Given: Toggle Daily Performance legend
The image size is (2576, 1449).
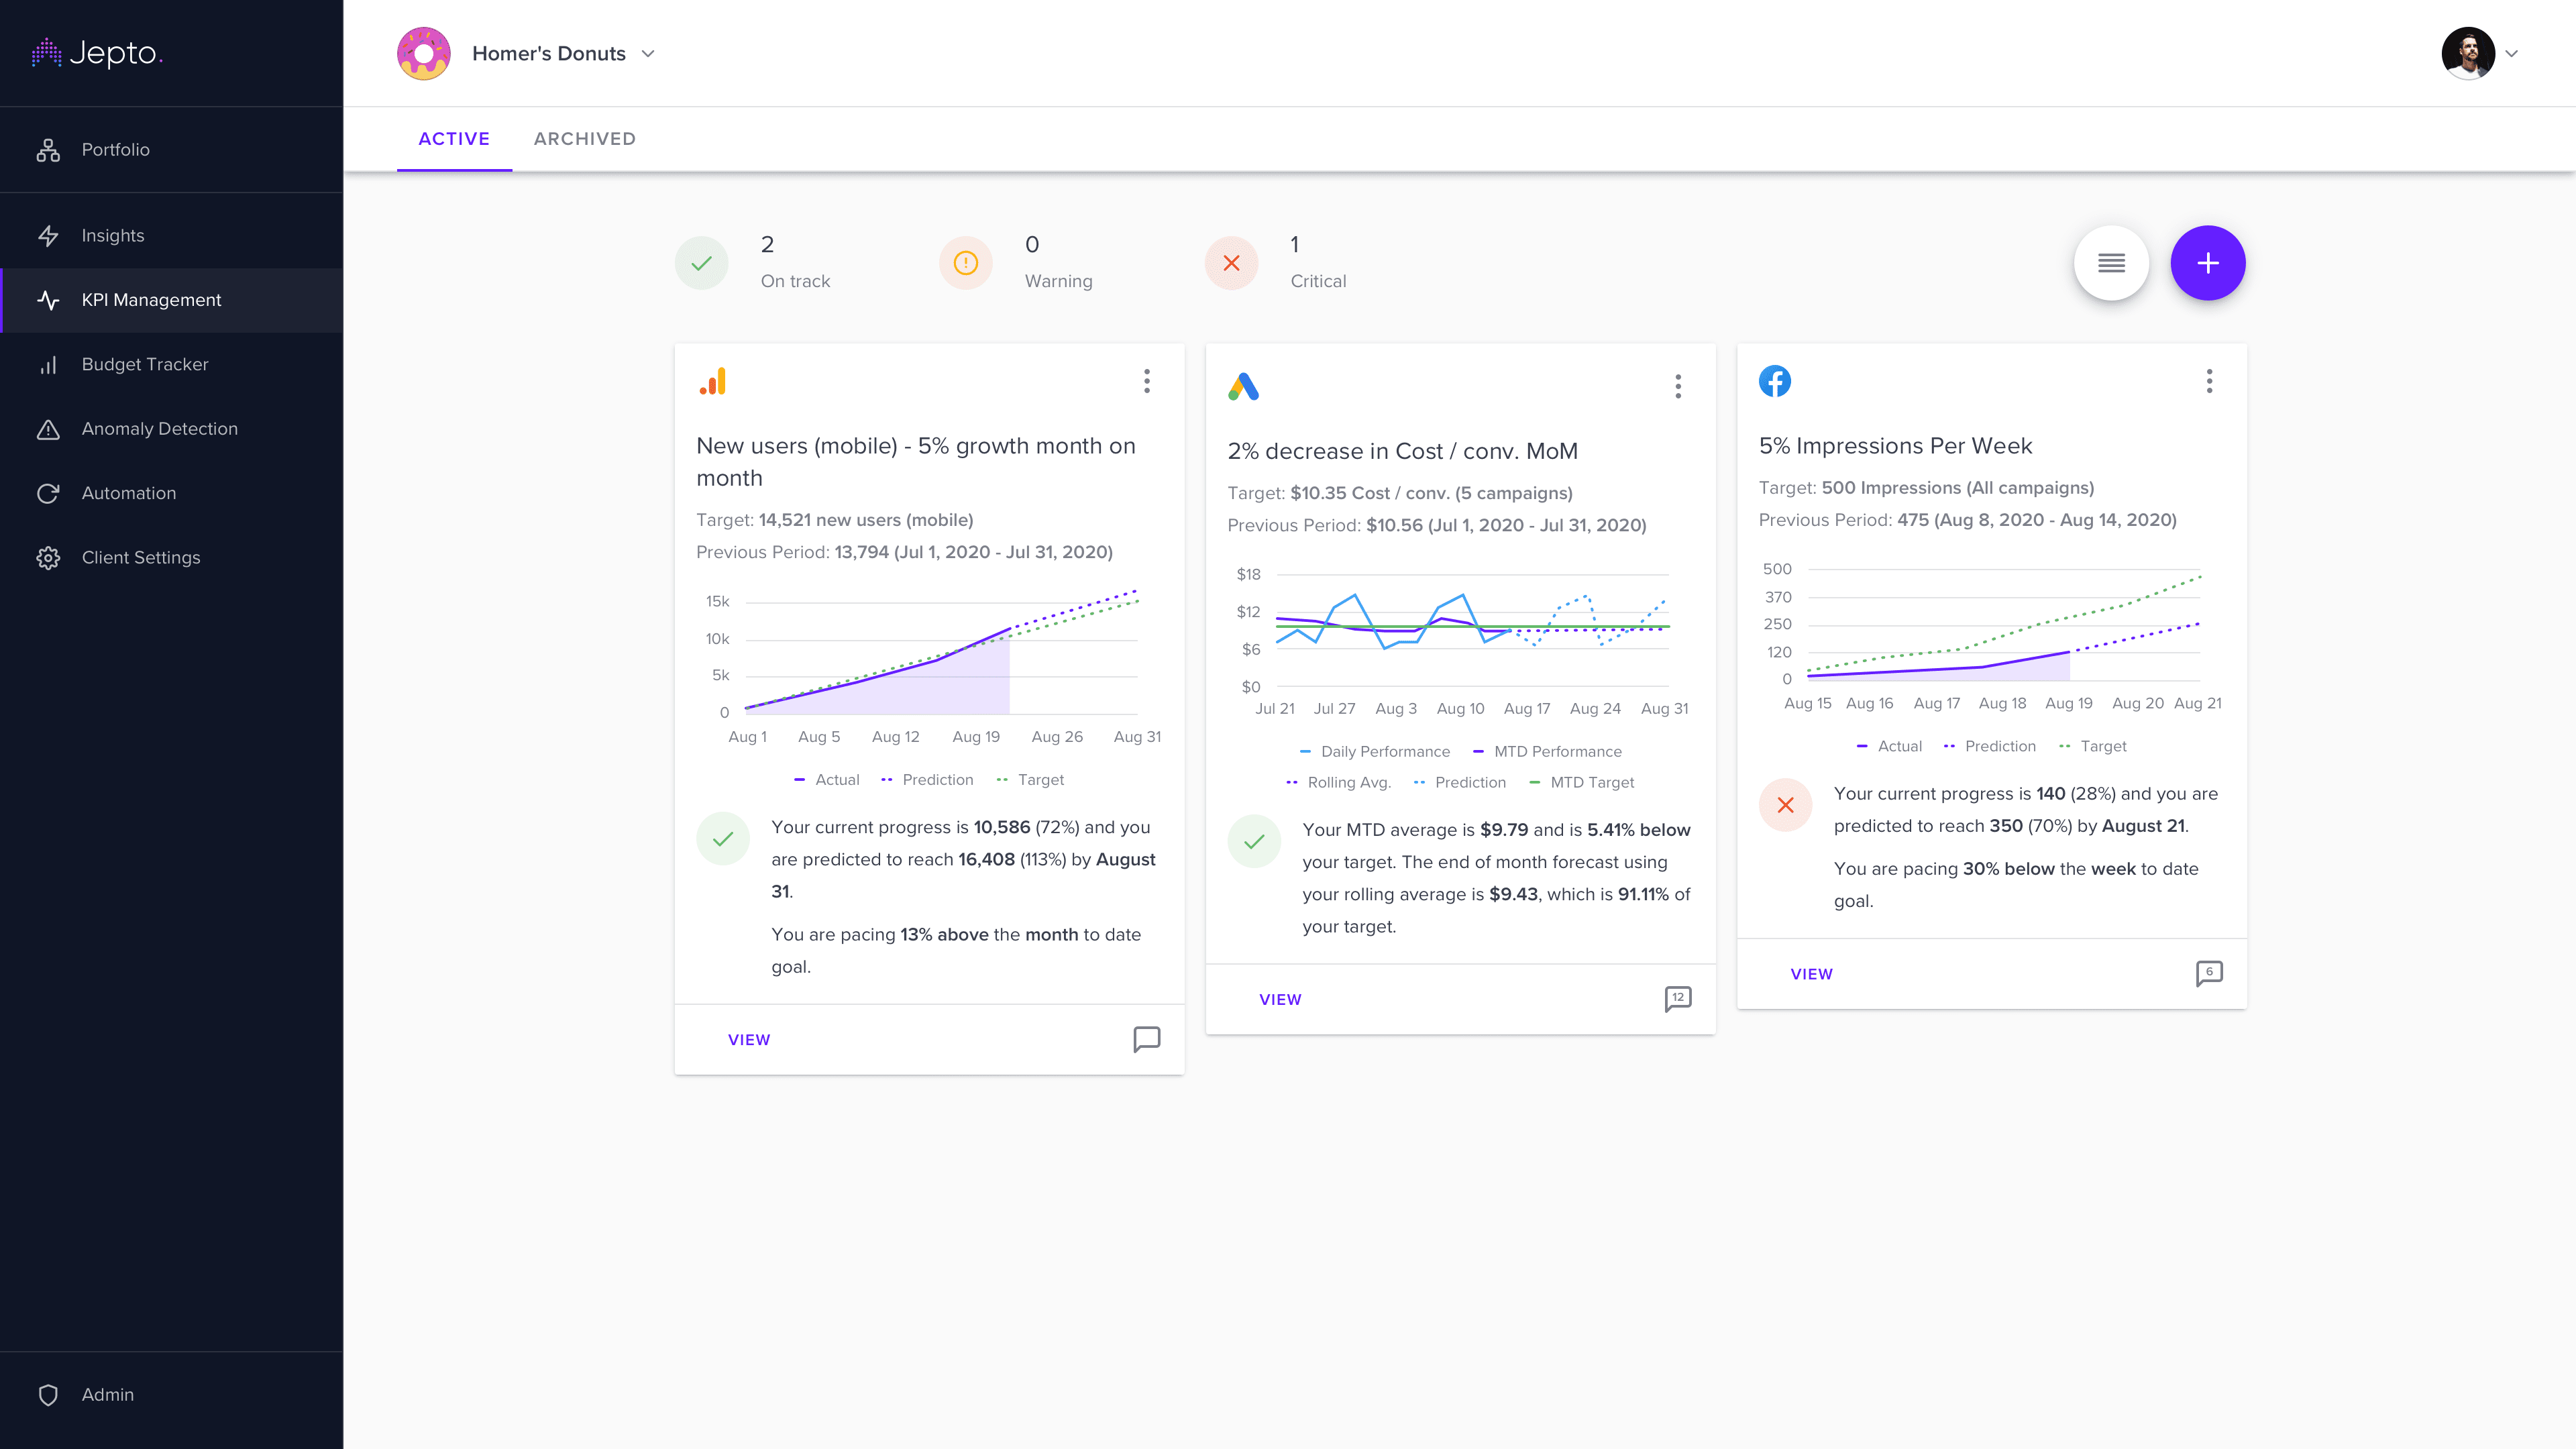Looking at the screenshot, I should point(1374,752).
